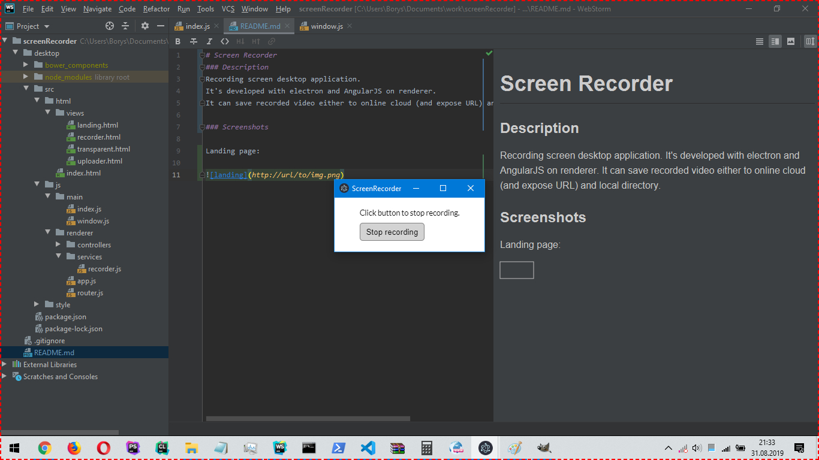Image resolution: width=819 pixels, height=460 pixels.
Task: Open Opera from taskbar
Action: pos(103,448)
